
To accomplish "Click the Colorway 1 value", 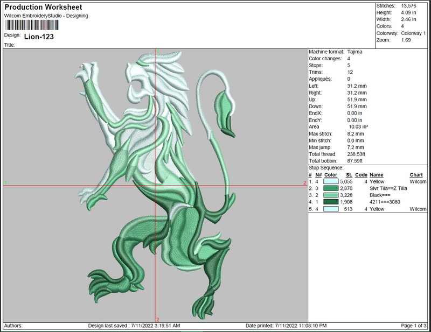I will coord(413,33).
